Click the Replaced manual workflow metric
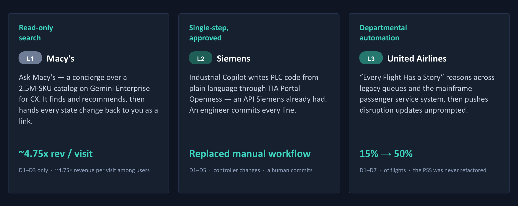518x206 pixels. (250, 154)
